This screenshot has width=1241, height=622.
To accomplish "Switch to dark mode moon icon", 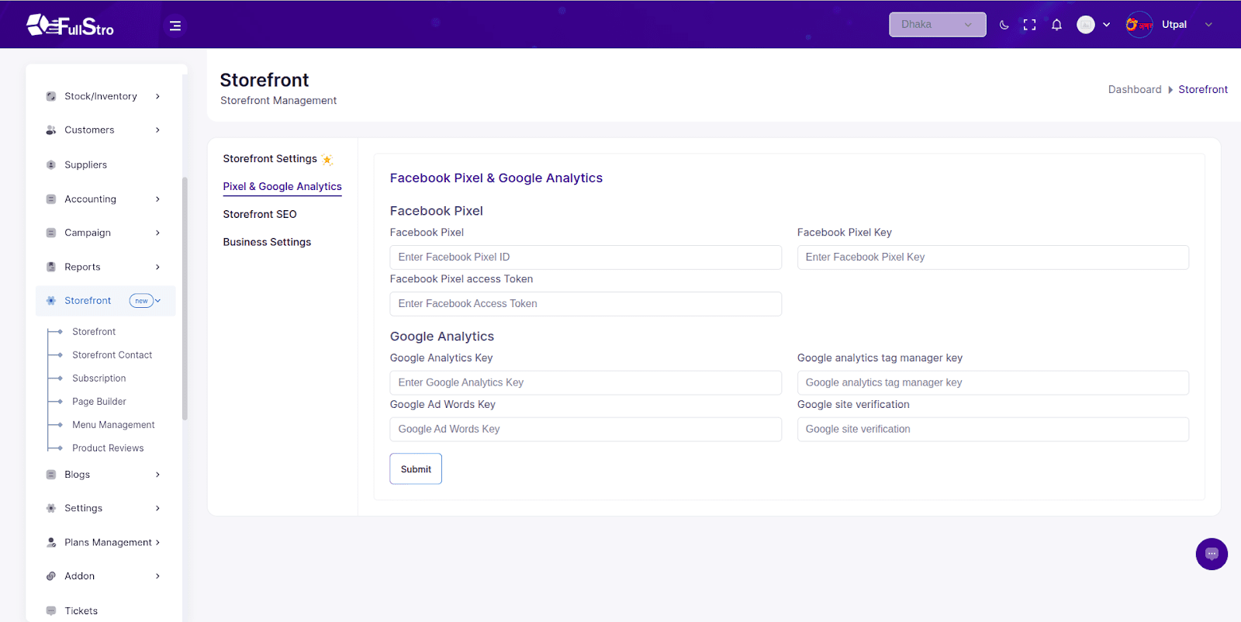I will 1004,25.
